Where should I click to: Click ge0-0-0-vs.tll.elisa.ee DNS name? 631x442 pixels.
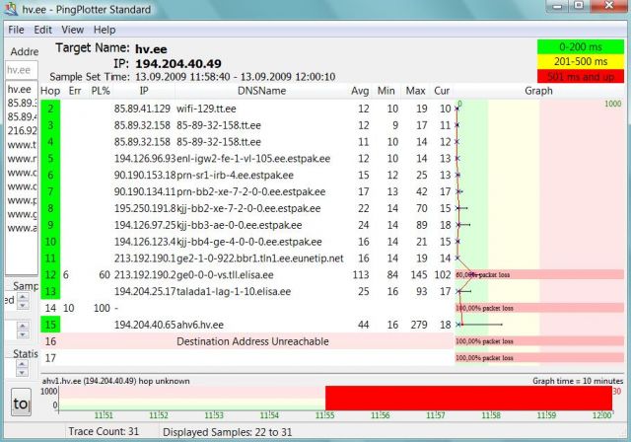pyautogui.click(x=225, y=275)
